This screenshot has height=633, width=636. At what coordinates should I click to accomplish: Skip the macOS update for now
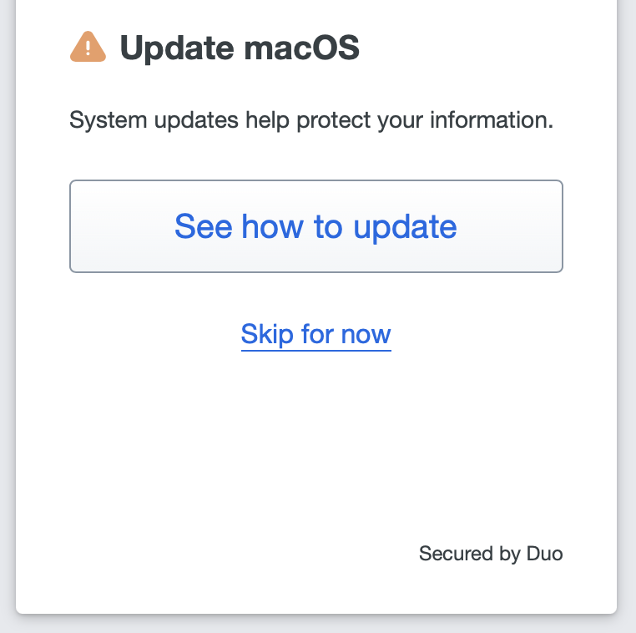click(x=315, y=334)
